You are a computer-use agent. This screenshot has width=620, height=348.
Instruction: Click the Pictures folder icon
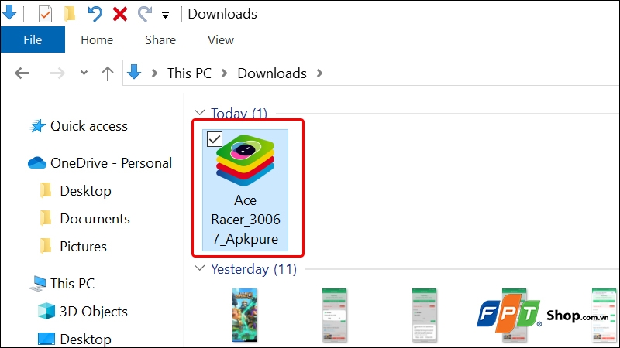pyautogui.click(x=46, y=246)
